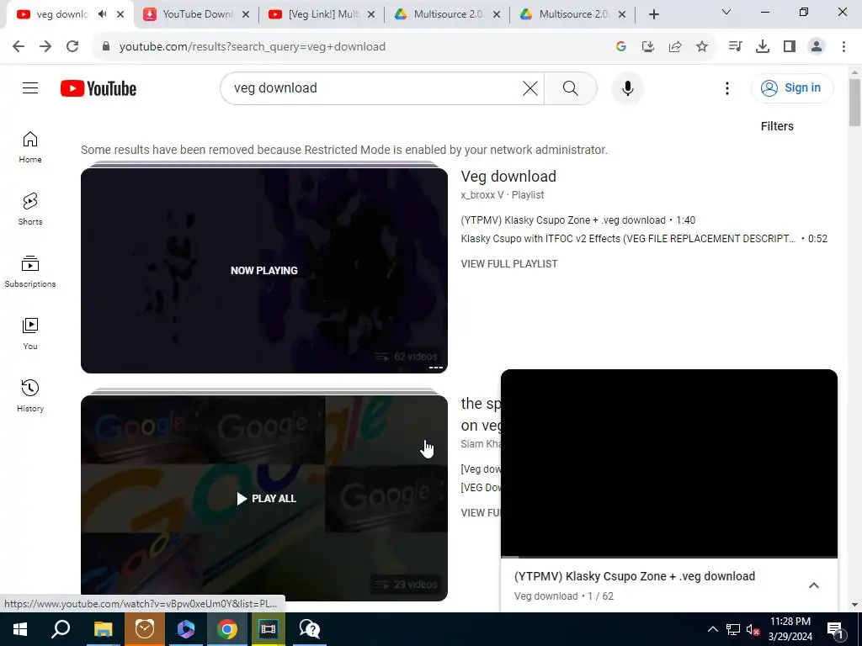Open the x_broxx V channel link
The height and width of the screenshot is (646, 862).
(x=482, y=195)
